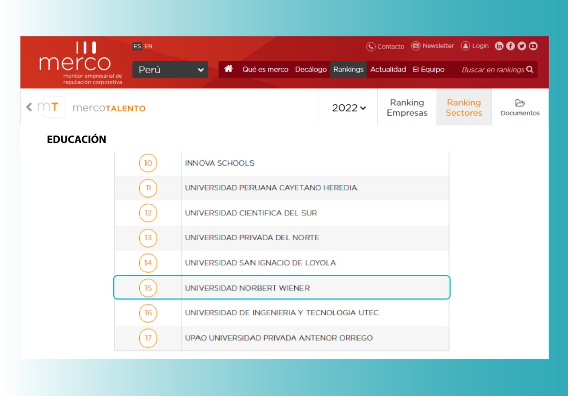Open the Rankings menu item

coord(348,69)
